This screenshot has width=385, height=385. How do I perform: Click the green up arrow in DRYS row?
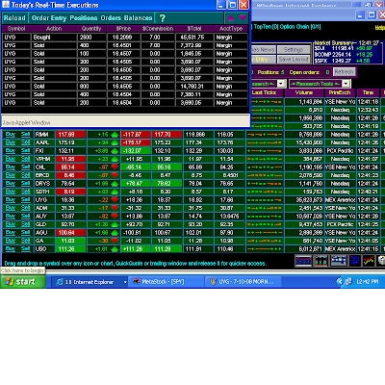tap(115, 184)
